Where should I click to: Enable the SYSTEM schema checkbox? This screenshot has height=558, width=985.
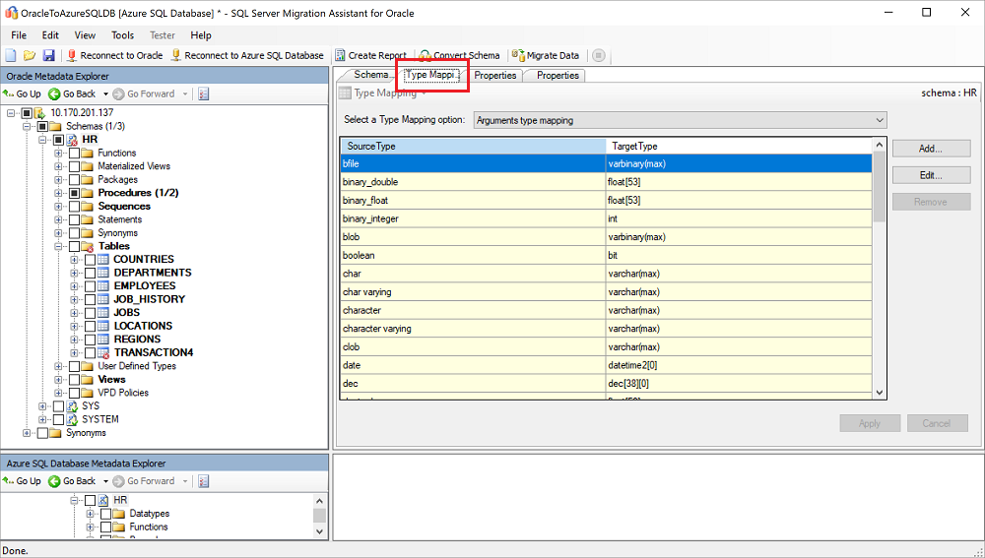pyautogui.click(x=58, y=419)
